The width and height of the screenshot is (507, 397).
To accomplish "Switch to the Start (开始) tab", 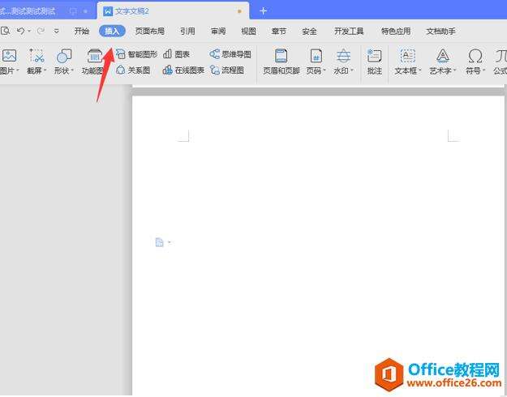I will (81, 31).
